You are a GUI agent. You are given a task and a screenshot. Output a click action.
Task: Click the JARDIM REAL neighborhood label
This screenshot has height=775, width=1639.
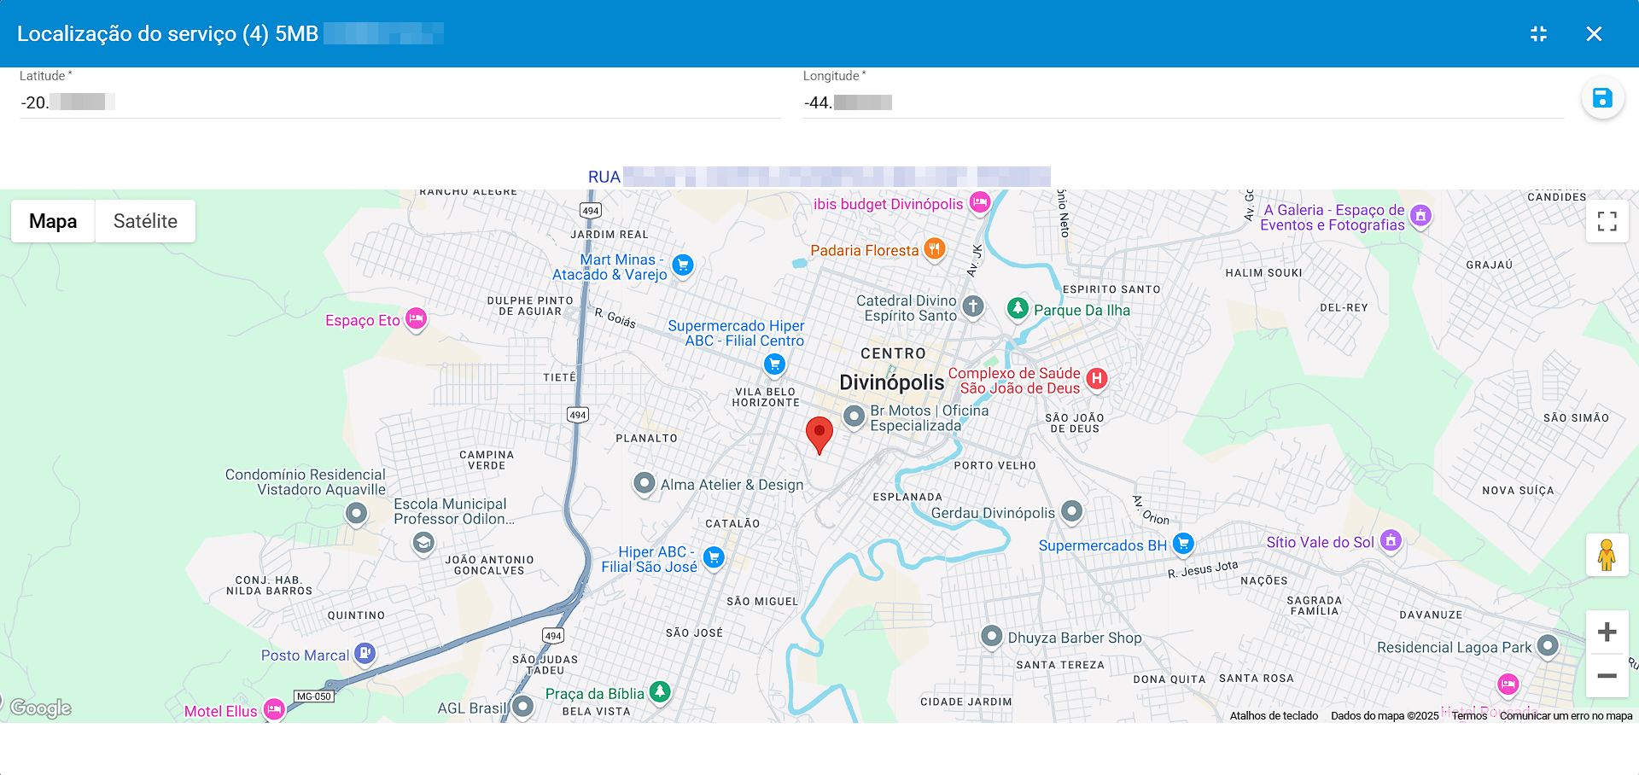coord(610,235)
